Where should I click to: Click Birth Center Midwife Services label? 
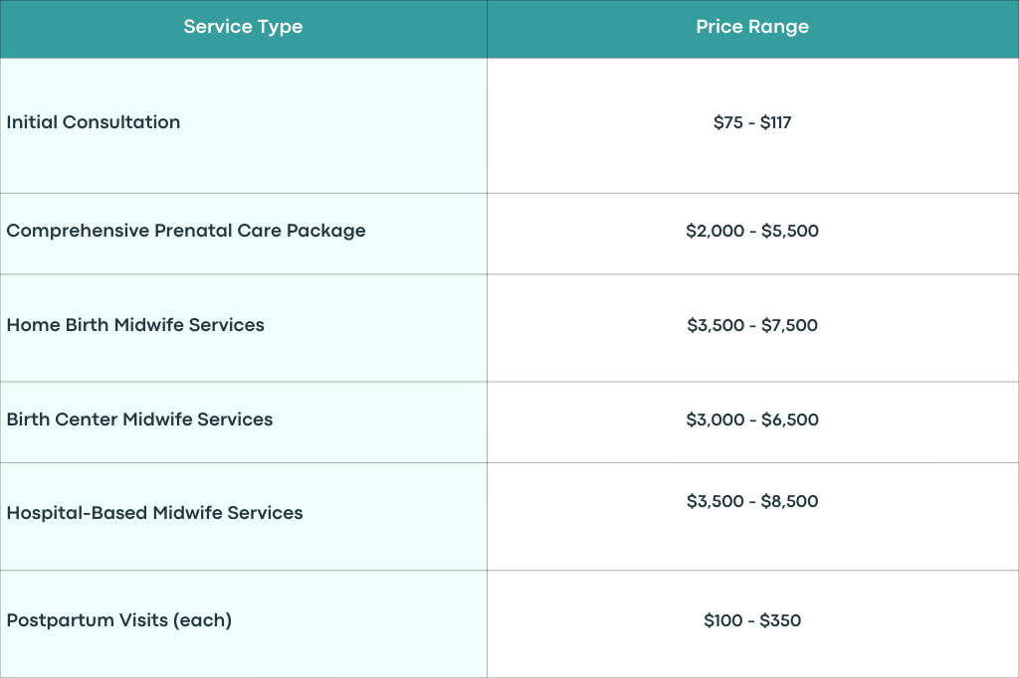tap(139, 420)
